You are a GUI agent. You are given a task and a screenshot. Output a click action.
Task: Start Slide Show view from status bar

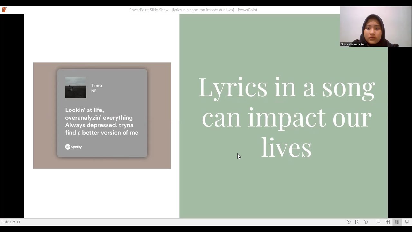pyautogui.click(x=407, y=222)
